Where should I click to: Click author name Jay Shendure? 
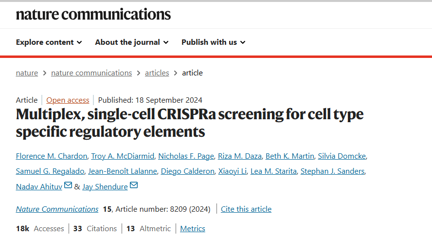pyautogui.click(x=105, y=186)
